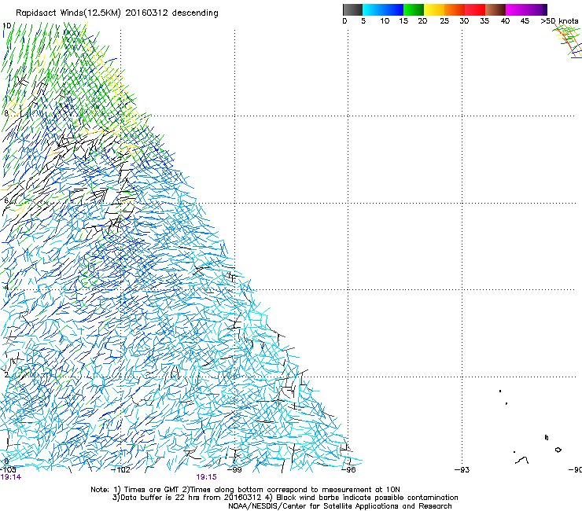582x511 pixels.
Task: Click the legend tick label '25'
Action: click(x=444, y=21)
